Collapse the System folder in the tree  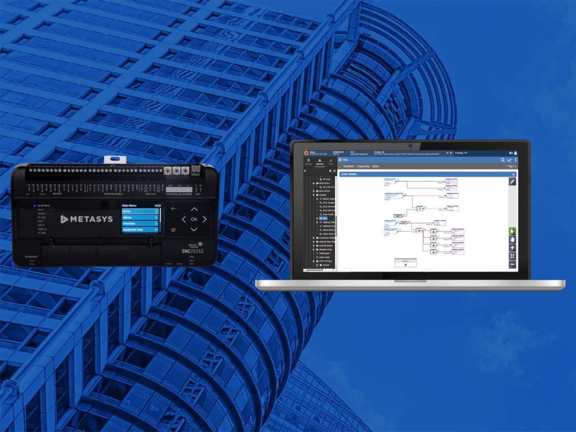pyautogui.click(x=313, y=194)
